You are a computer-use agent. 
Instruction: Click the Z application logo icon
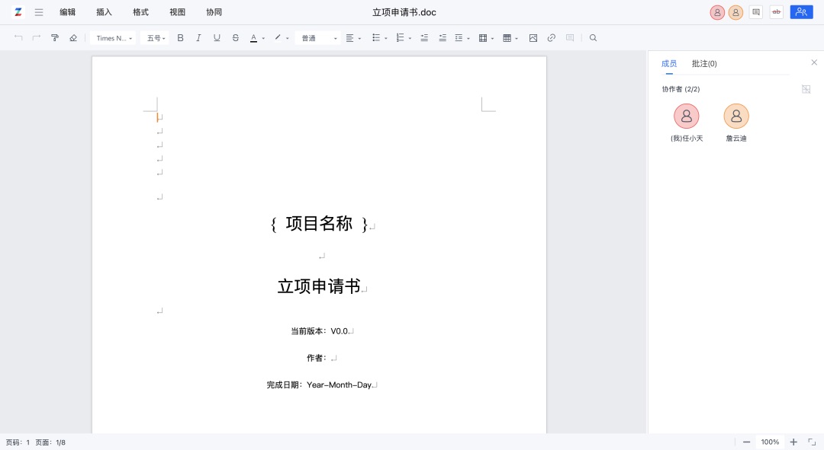(x=18, y=12)
